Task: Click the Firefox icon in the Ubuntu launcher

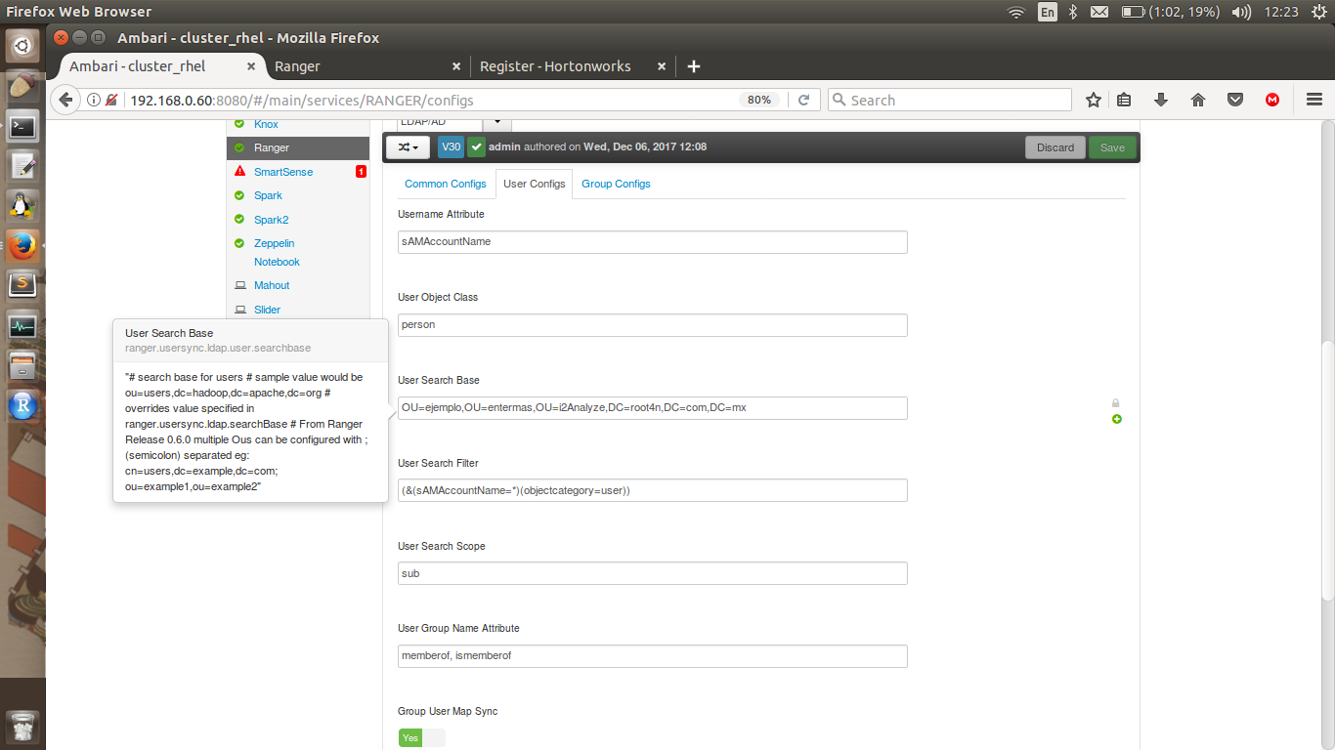Action: pyautogui.click(x=22, y=247)
